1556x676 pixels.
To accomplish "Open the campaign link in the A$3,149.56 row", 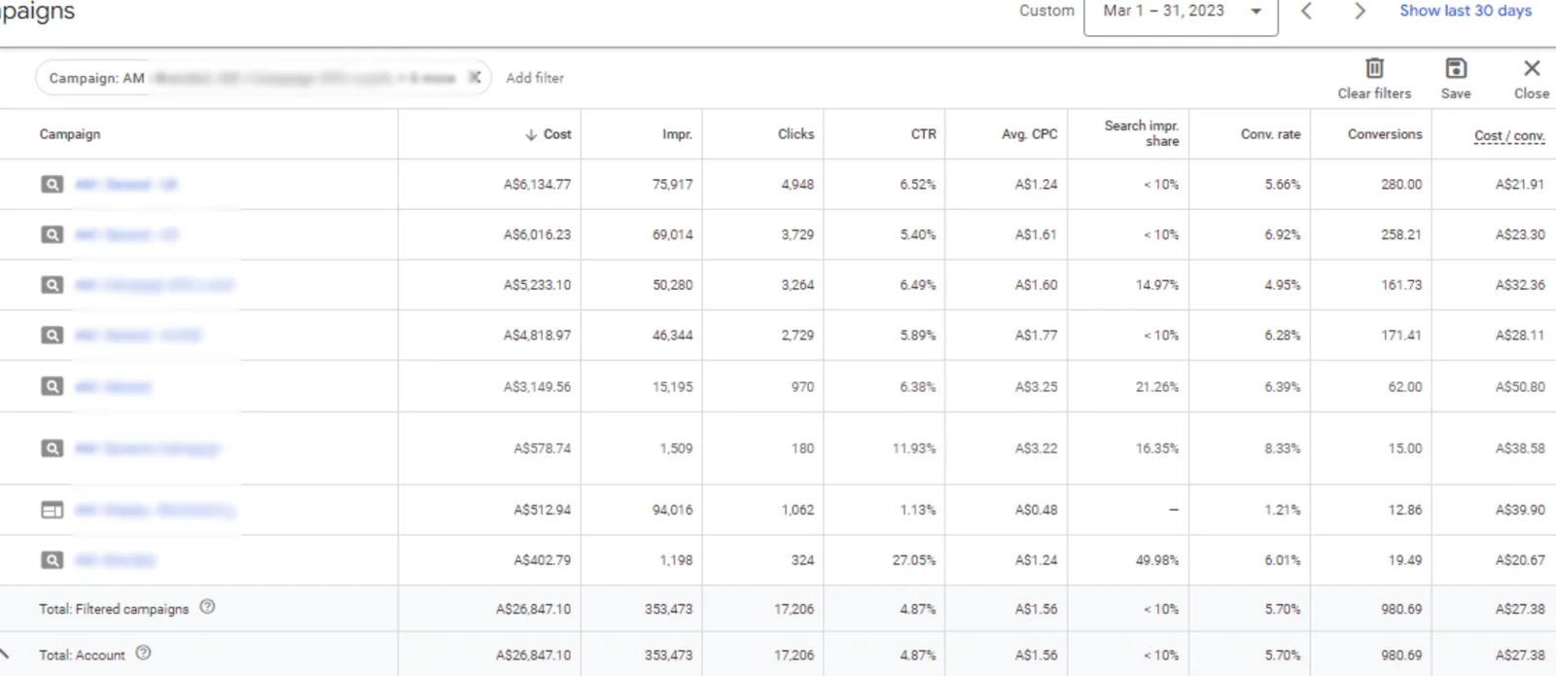I will tap(113, 387).
